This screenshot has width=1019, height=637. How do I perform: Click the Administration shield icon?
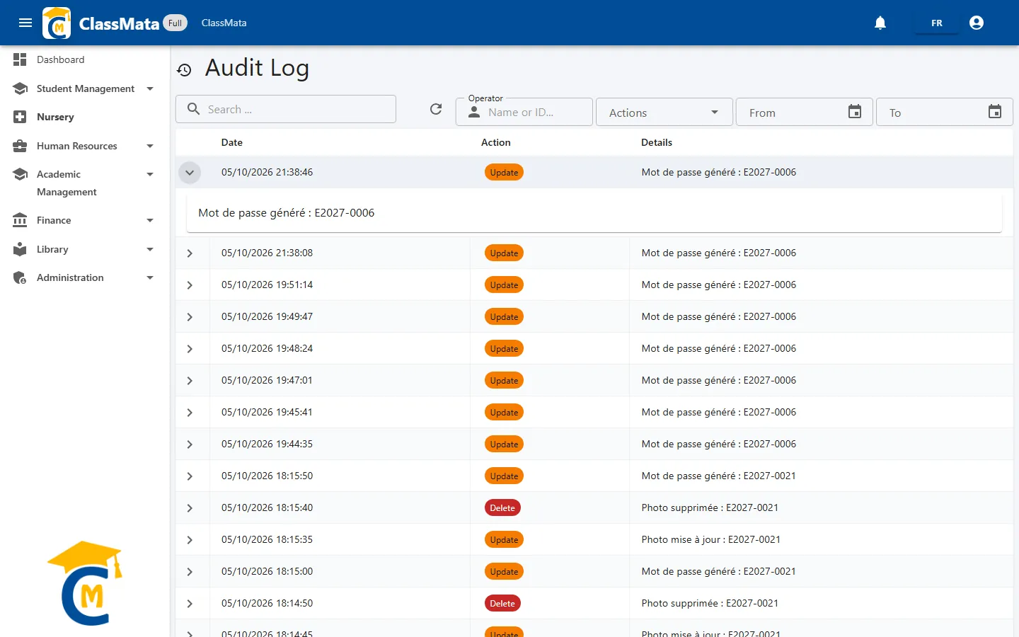[x=20, y=277]
